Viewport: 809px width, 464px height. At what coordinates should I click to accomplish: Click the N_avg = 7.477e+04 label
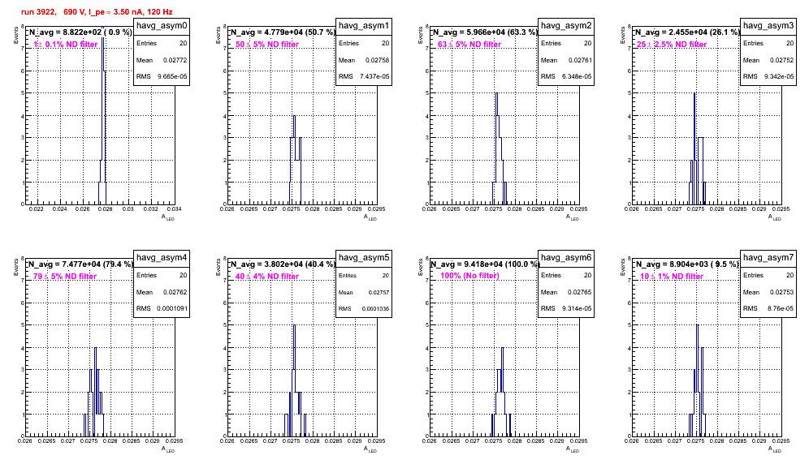(80, 264)
